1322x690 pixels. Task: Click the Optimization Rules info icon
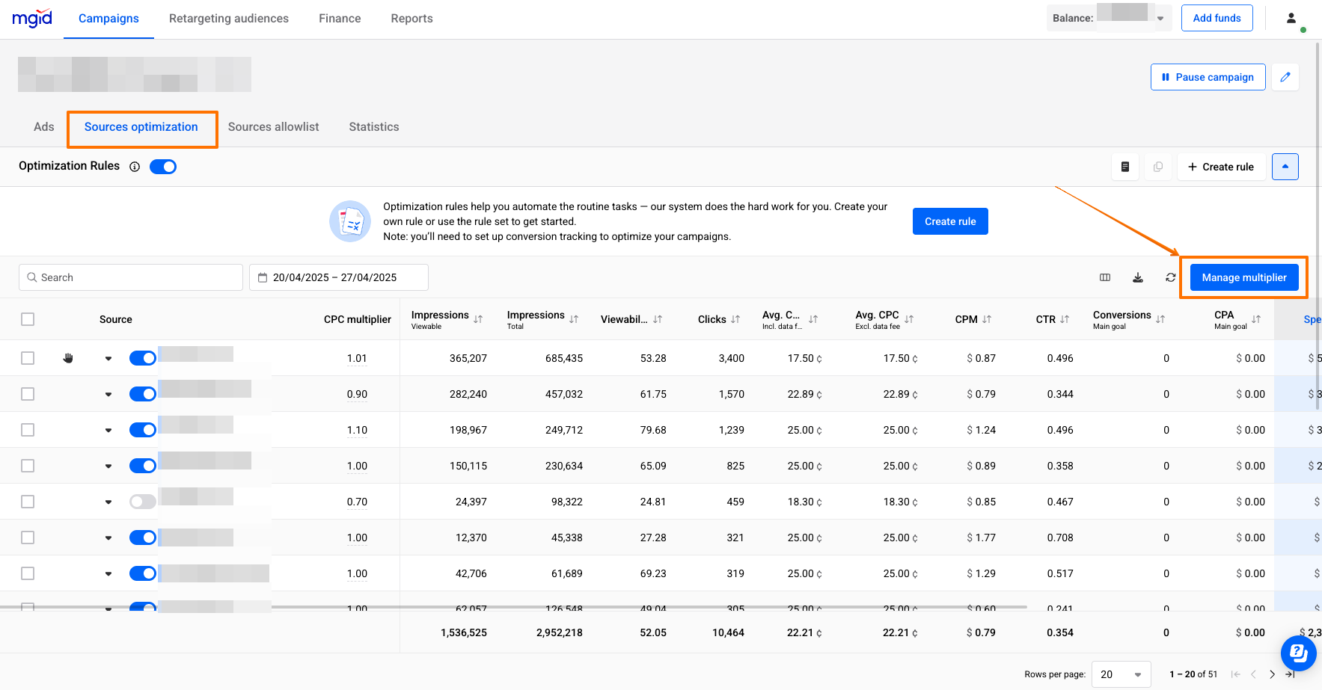pyautogui.click(x=135, y=167)
